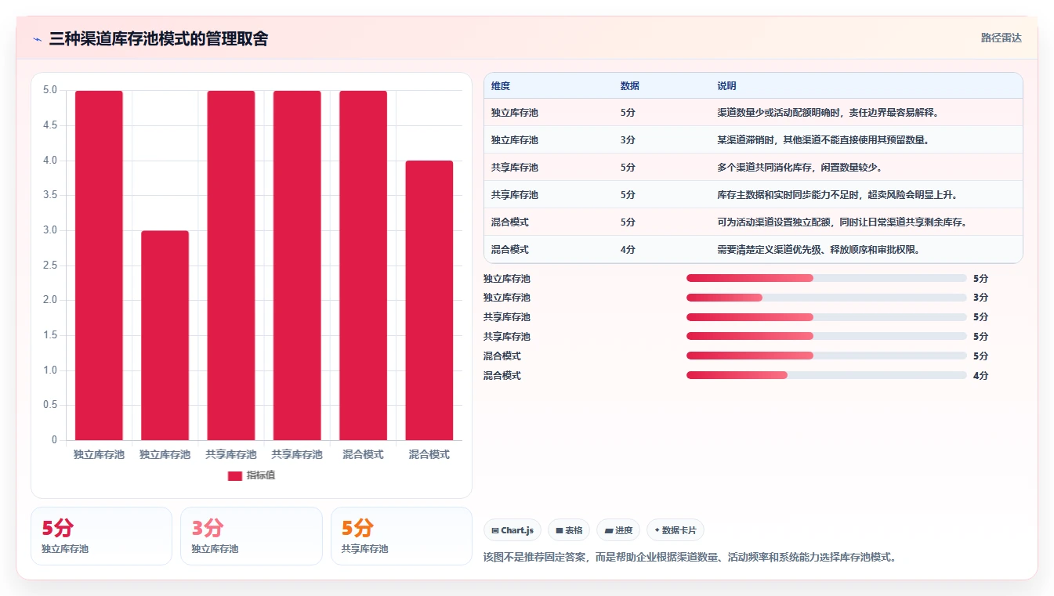The width and height of the screenshot is (1054, 596).
Task: Select the Chart.js tag chip
Action: click(513, 530)
